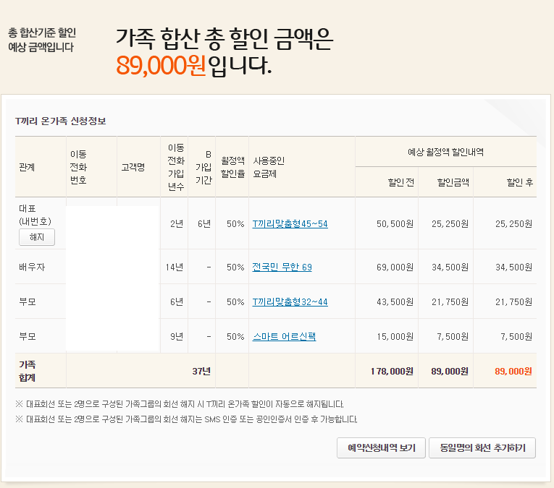Click the 사용중인 요금제 column header
Image resolution: width=554 pixels, height=488 pixels.
(269, 167)
